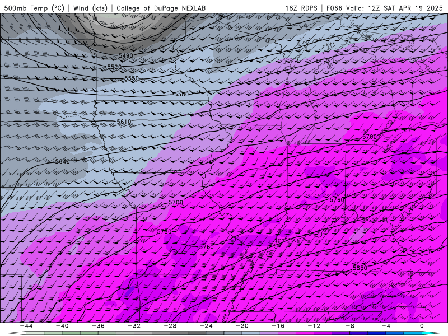The image size is (448, 336).
Task: Click the -24 value on color scale
Action: pos(206,326)
